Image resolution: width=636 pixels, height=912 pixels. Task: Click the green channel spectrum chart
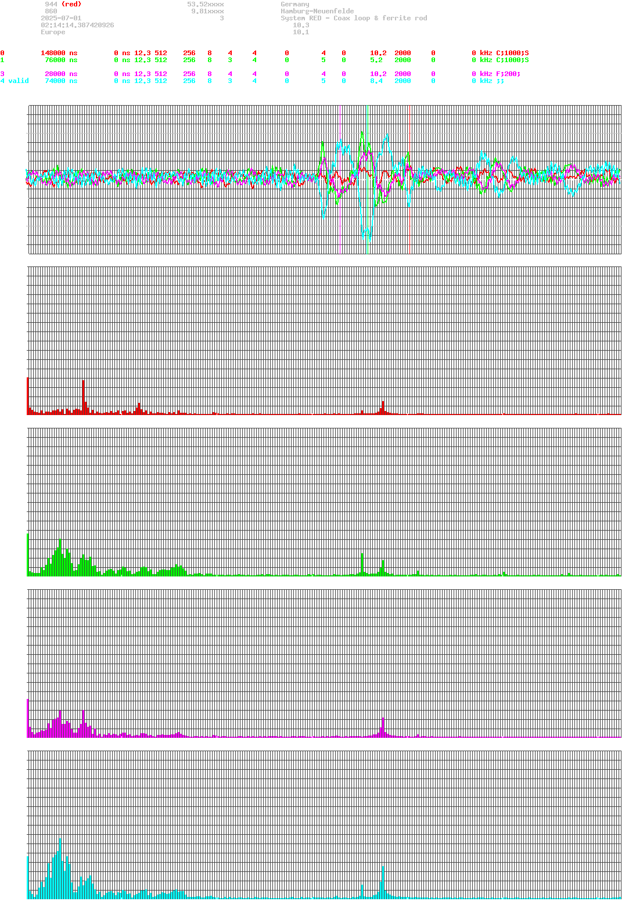pyautogui.click(x=324, y=502)
